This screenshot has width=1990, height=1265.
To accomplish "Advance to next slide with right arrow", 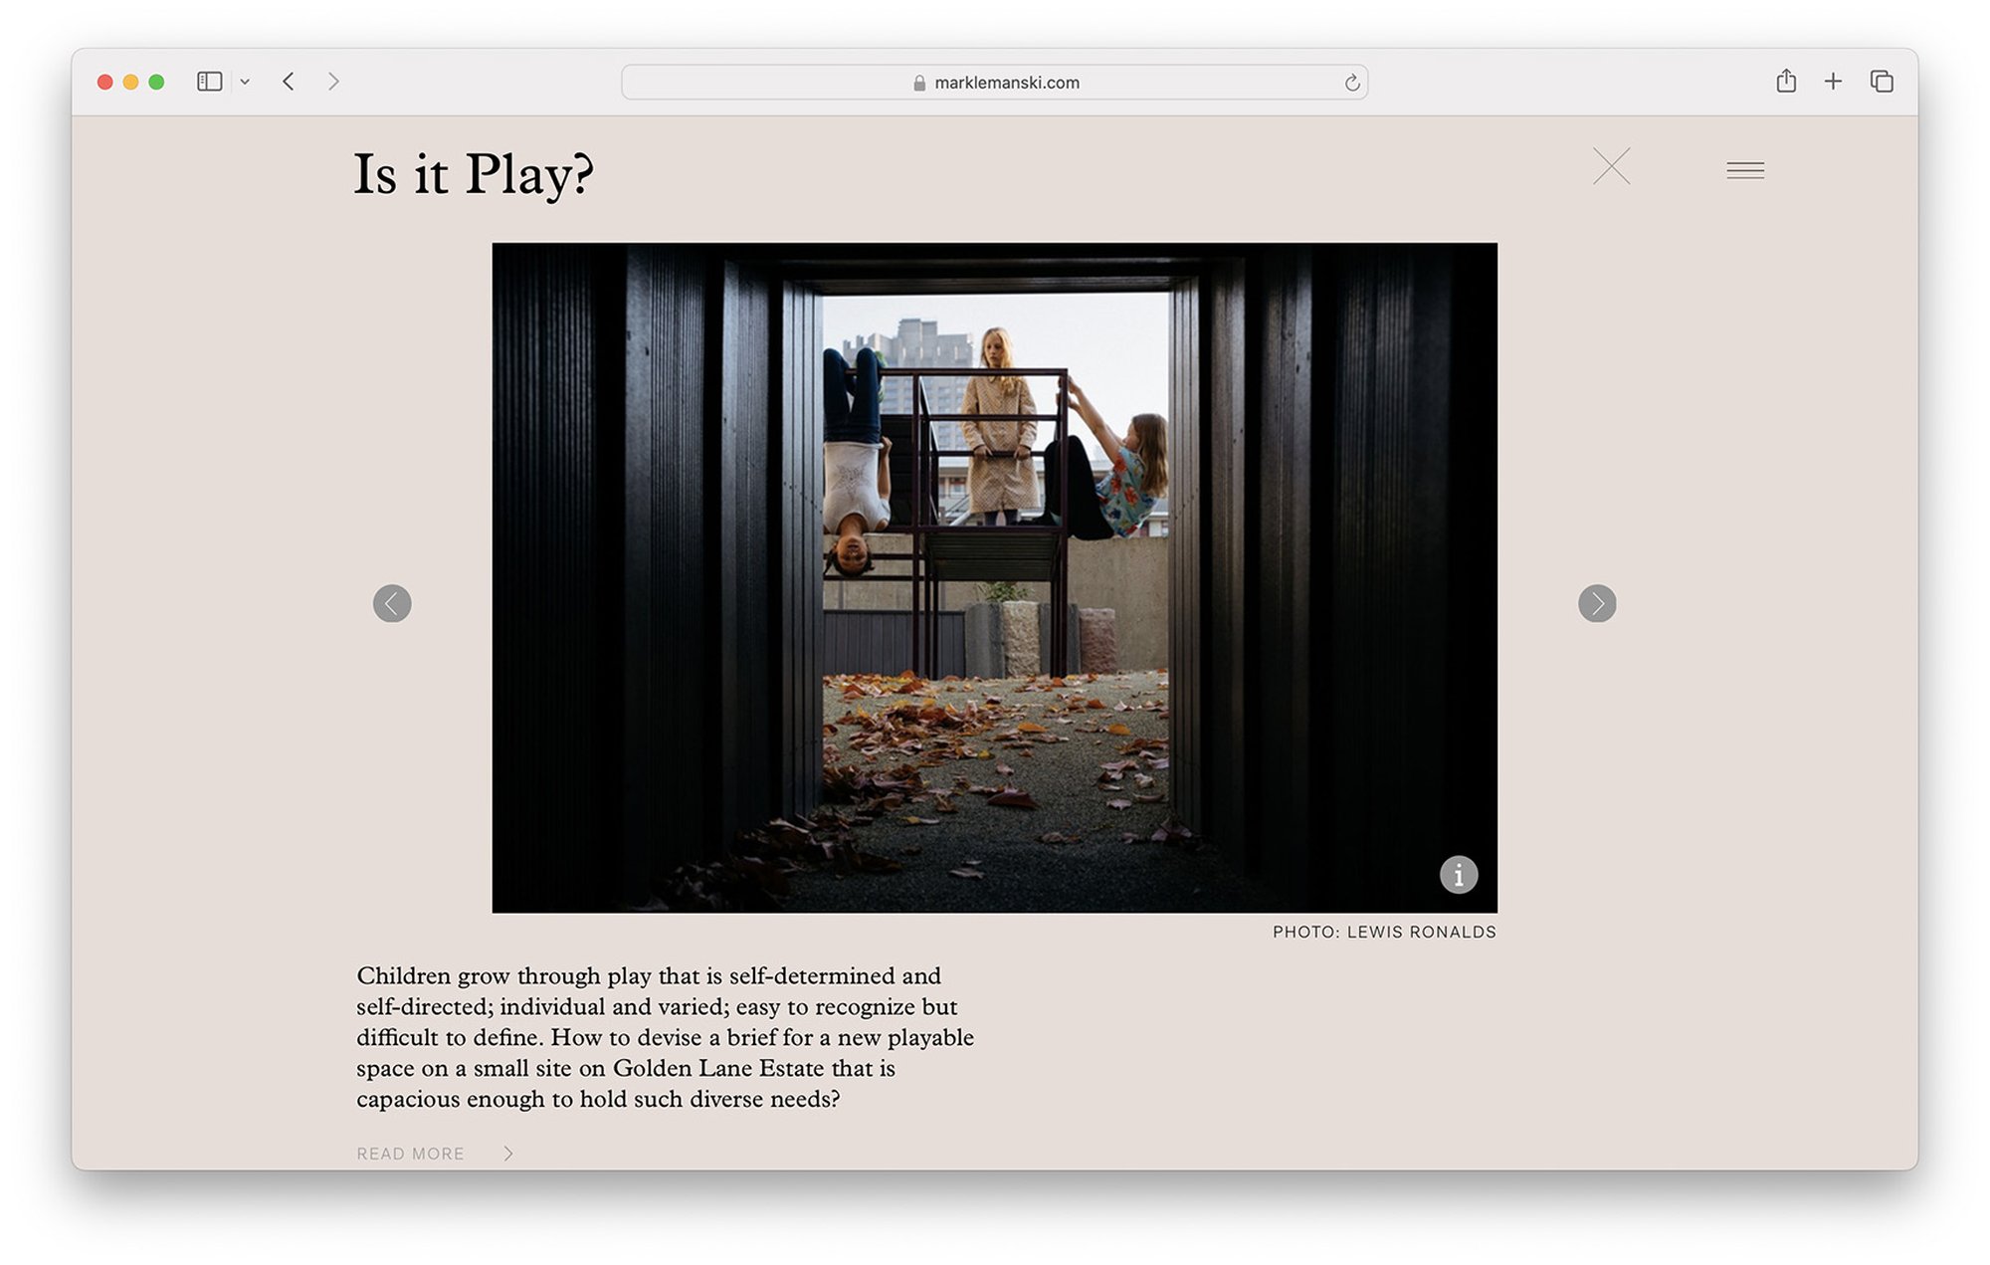I will coord(1597,603).
